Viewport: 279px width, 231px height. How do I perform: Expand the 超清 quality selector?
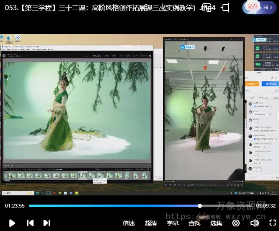tap(151, 223)
